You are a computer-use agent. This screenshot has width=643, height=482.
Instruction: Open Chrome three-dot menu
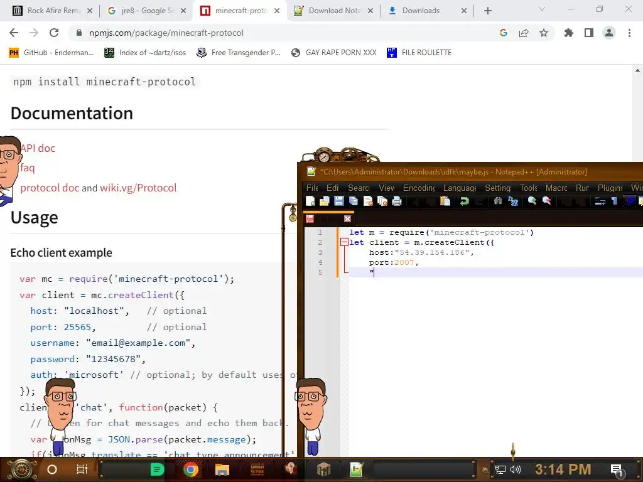629,33
